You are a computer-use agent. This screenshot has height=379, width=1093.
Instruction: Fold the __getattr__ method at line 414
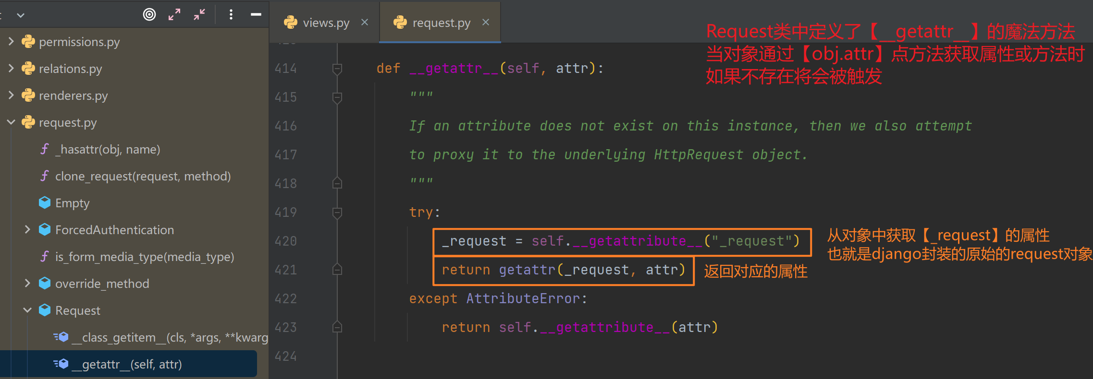tap(337, 69)
